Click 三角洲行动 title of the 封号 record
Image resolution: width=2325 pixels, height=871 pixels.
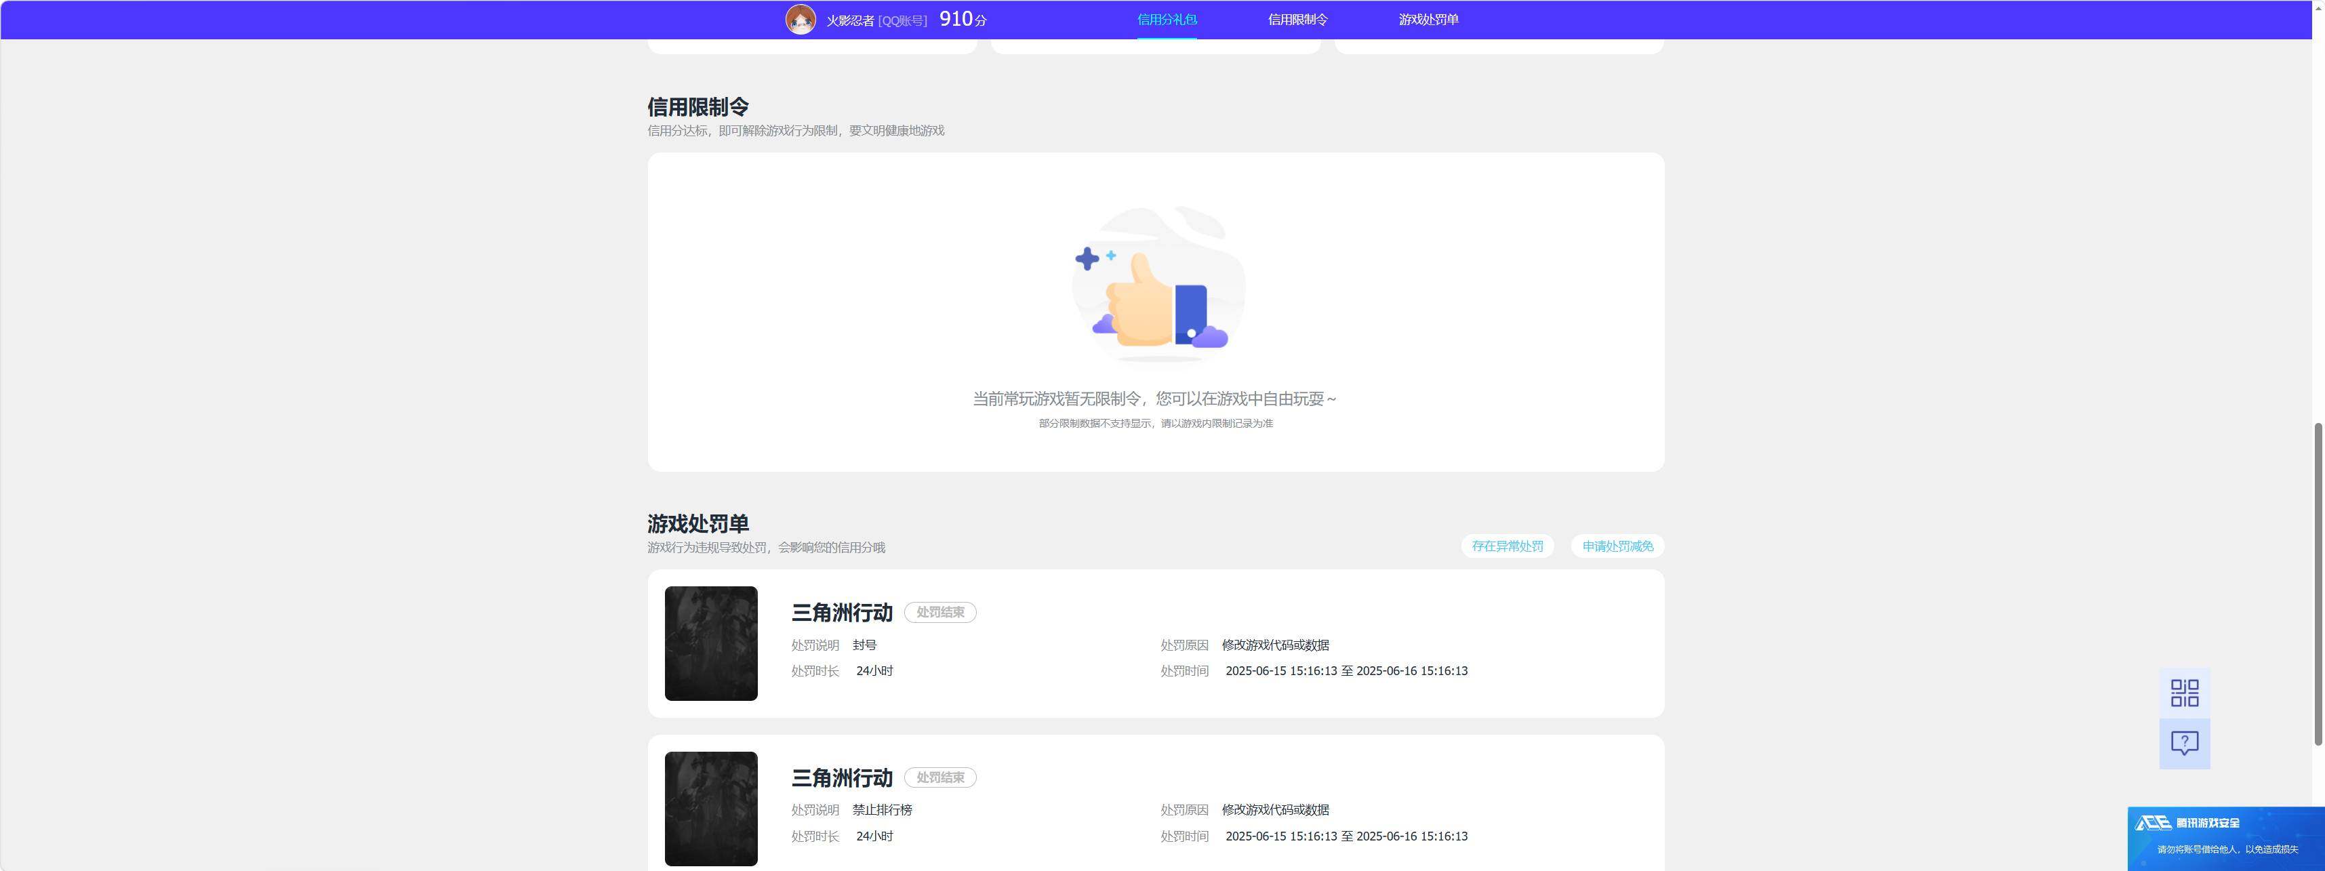[x=841, y=613]
